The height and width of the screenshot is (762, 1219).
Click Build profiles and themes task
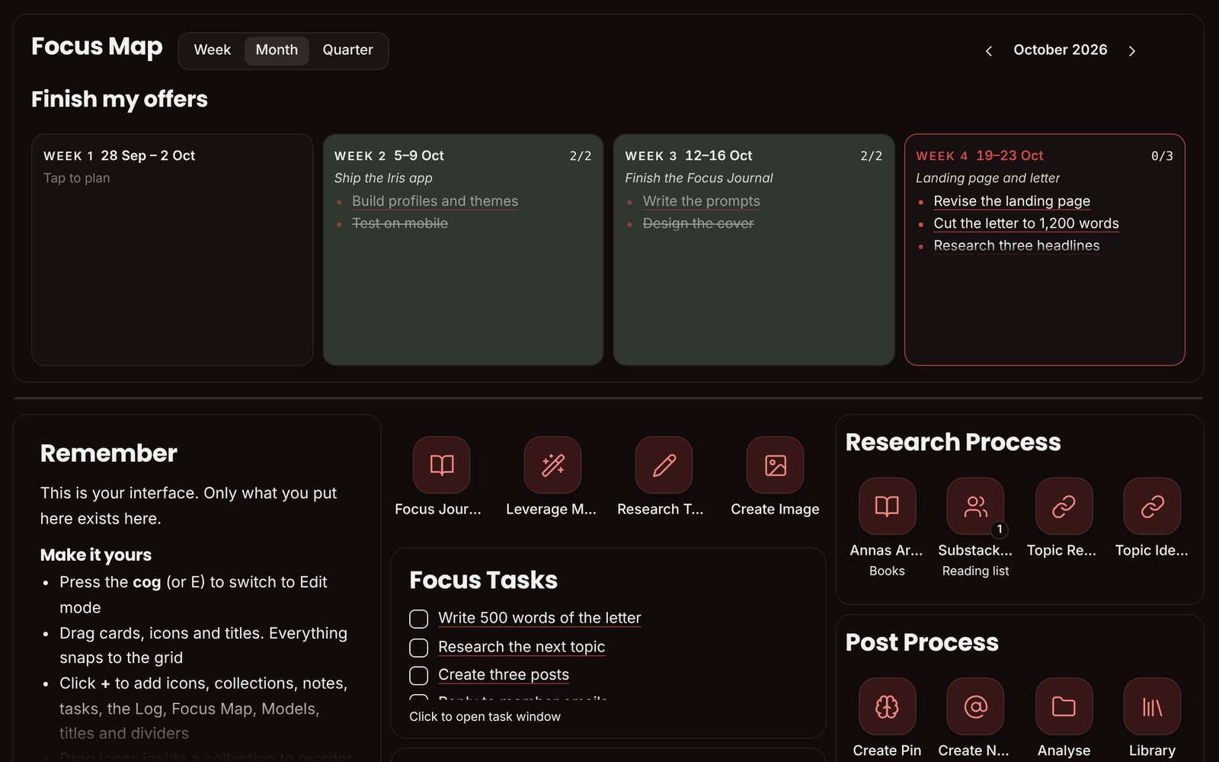[x=435, y=201]
